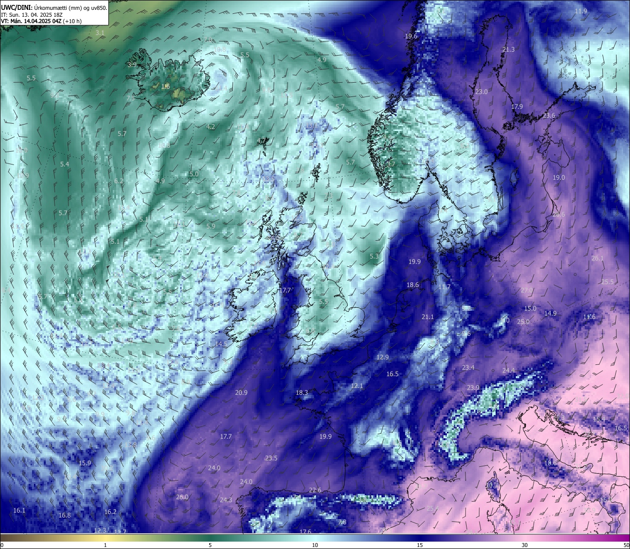The width and height of the screenshot is (630, 549).
Task: Click the 11.6 value on the eastern edge
Action: [x=589, y=317]
